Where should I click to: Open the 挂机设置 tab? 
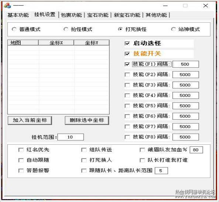click(45, 14)
